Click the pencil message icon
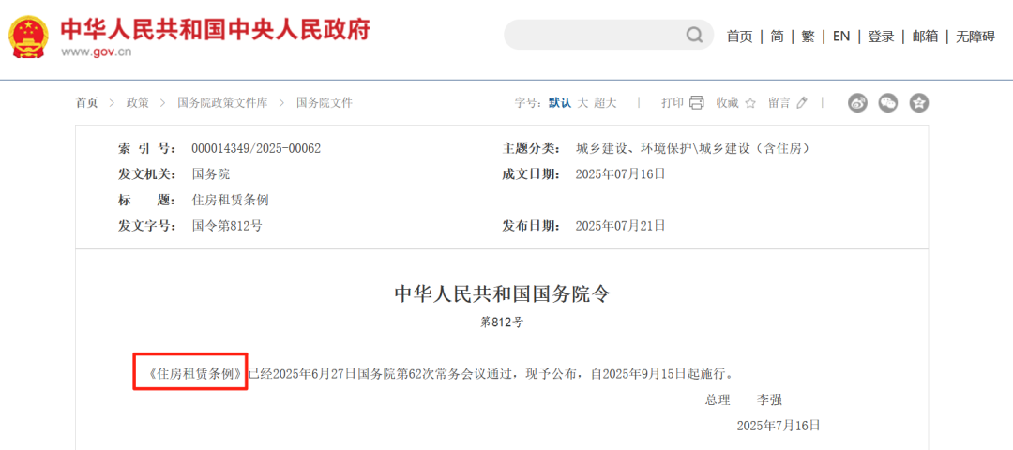This screenshot has width=1013, height=450. [x=802, y=103]
